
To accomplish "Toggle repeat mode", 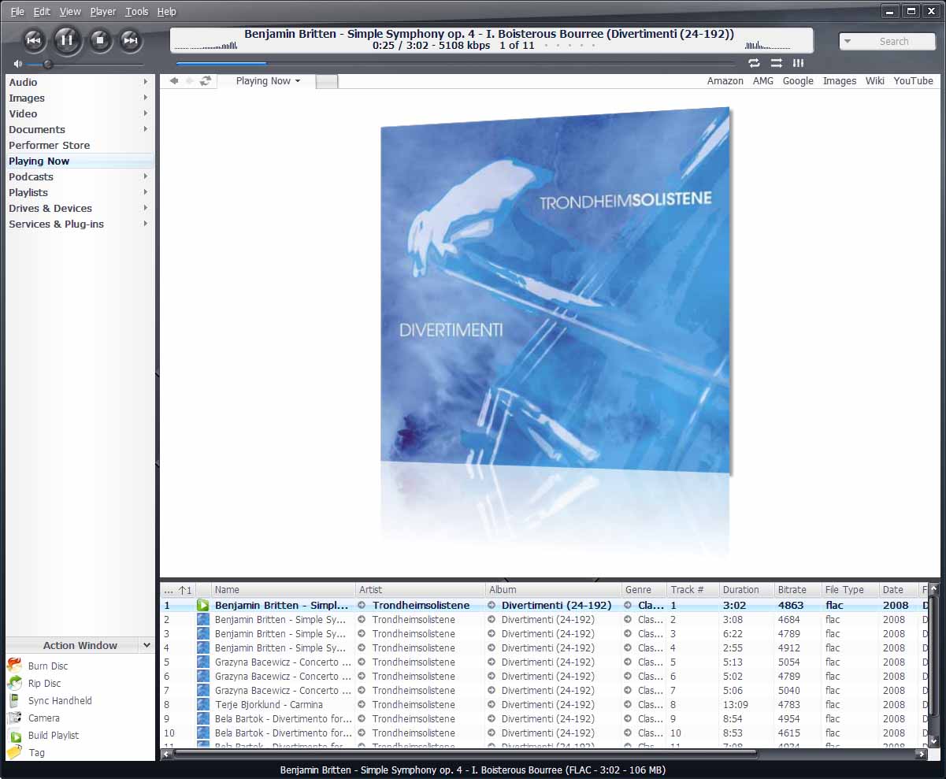I will tap(754, 63).
